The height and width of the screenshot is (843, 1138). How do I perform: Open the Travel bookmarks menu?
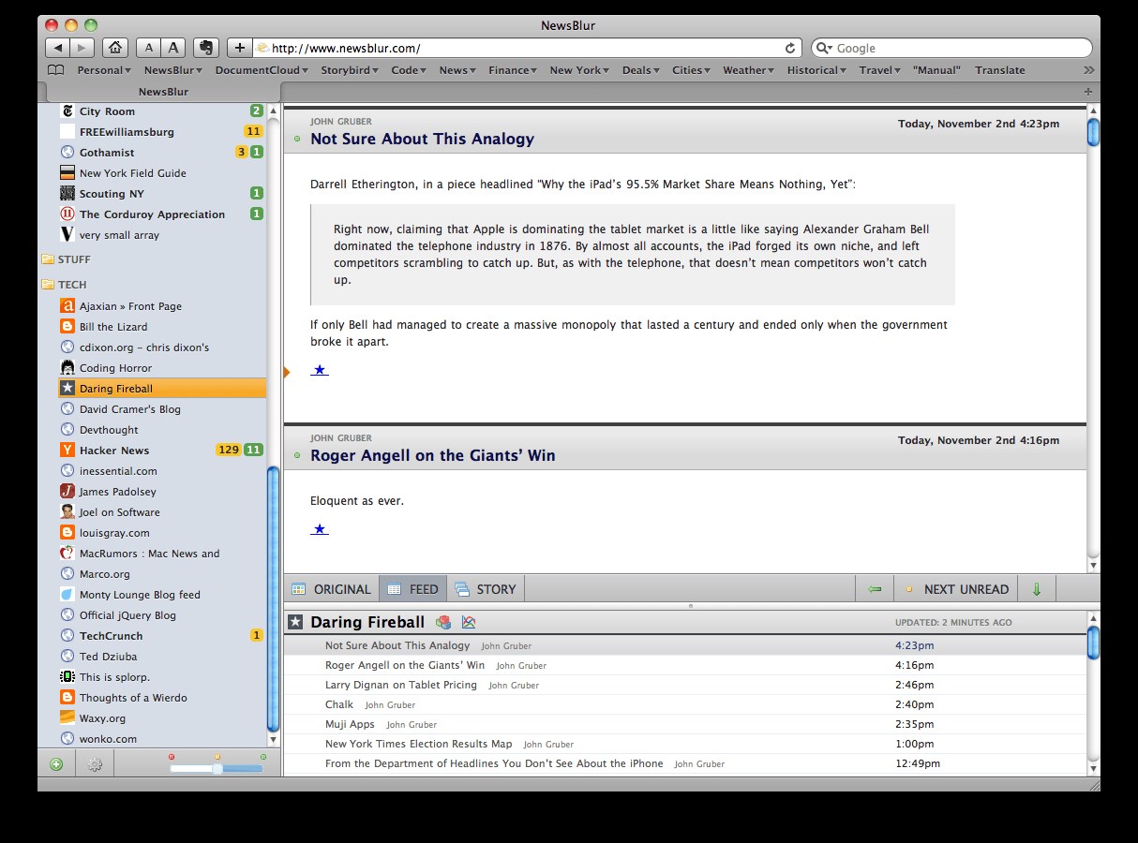pyautogui.click(x=880, y=70)
